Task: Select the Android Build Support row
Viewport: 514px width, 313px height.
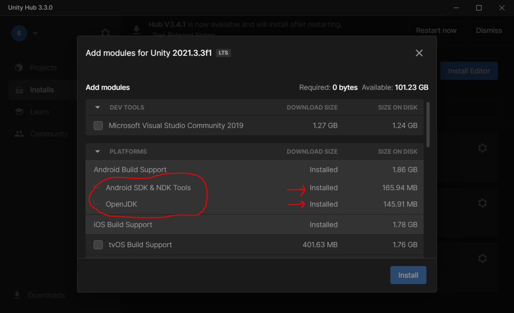Action: [x=254, y=170]
